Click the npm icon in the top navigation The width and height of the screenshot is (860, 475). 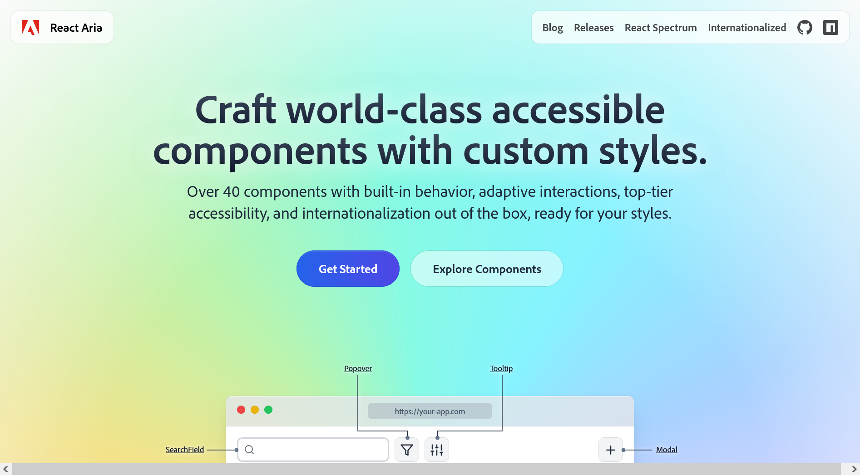(831, 27)
